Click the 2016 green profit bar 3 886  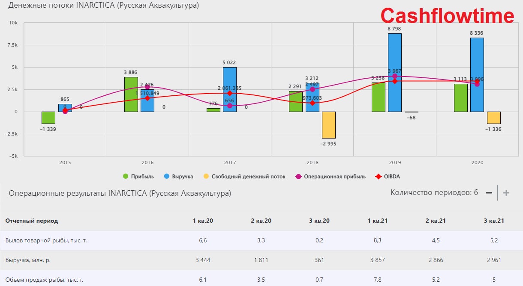coord(131,94)
